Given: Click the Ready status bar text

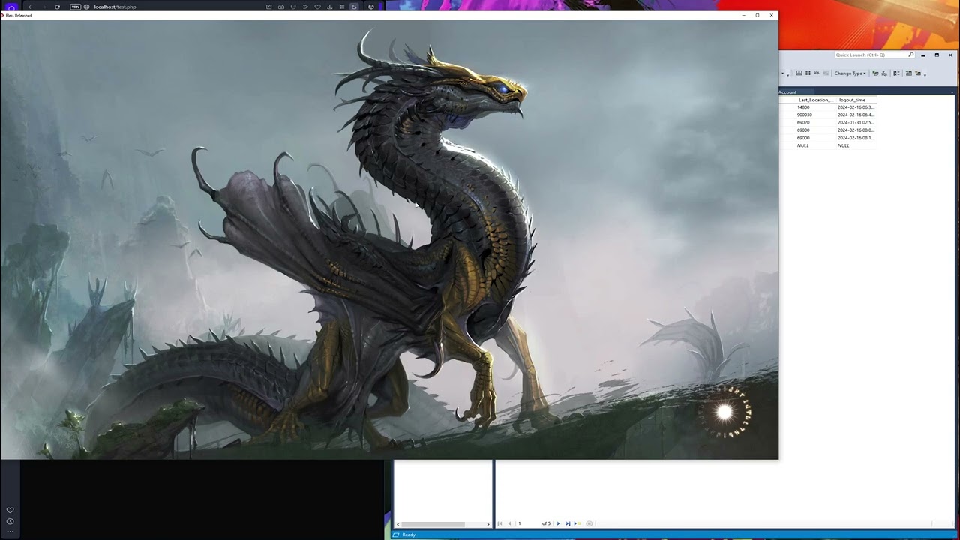Looking at the screenshot, I should 409,535.
